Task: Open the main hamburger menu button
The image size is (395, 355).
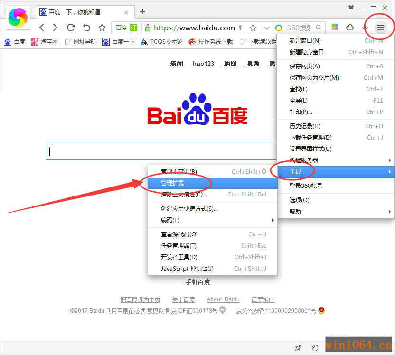Action: 380,28
